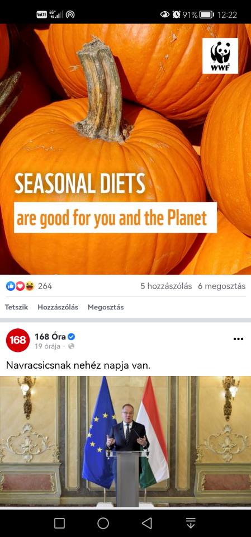Tap the globe public visibility icon
The image size is (251, 537).
pyautogui.click(x=71, y=346)
